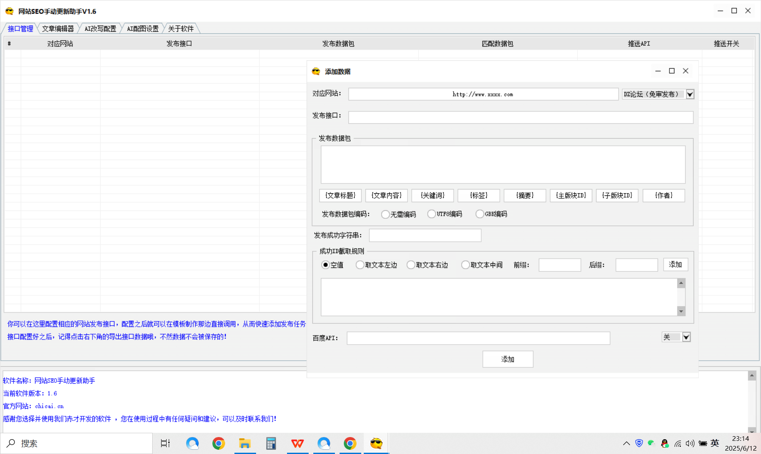Click the 对应网站 column header
761x454 pixels.
point(60,44)
